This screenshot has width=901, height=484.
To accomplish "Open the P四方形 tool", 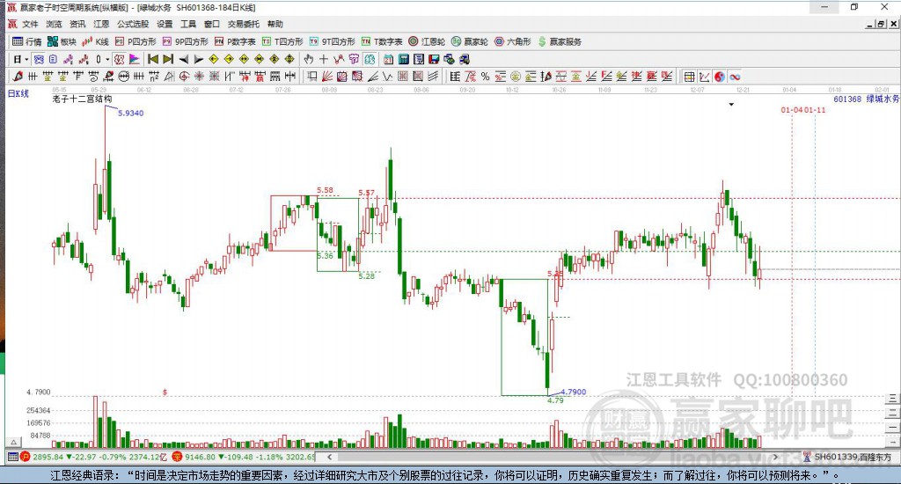I will pyautogui.click(x=136, y=41).
